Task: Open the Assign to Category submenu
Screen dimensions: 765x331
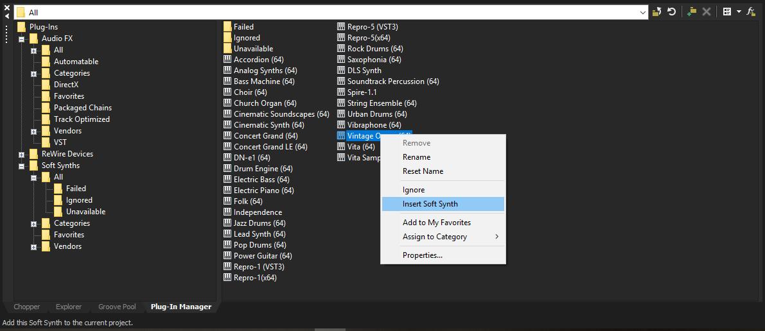Action: coord(443,237)
